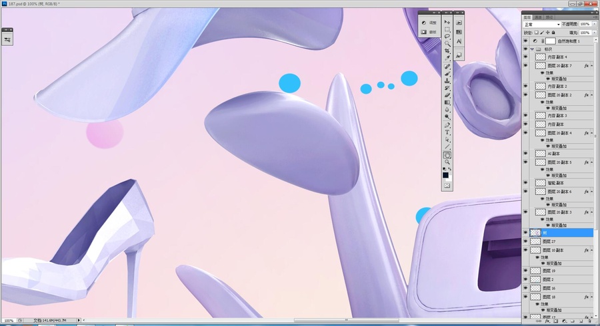The height and width of the screenshot is (326, 600).
Task: Hide the 图层 19 layer
Action: [x=525, y=271]
